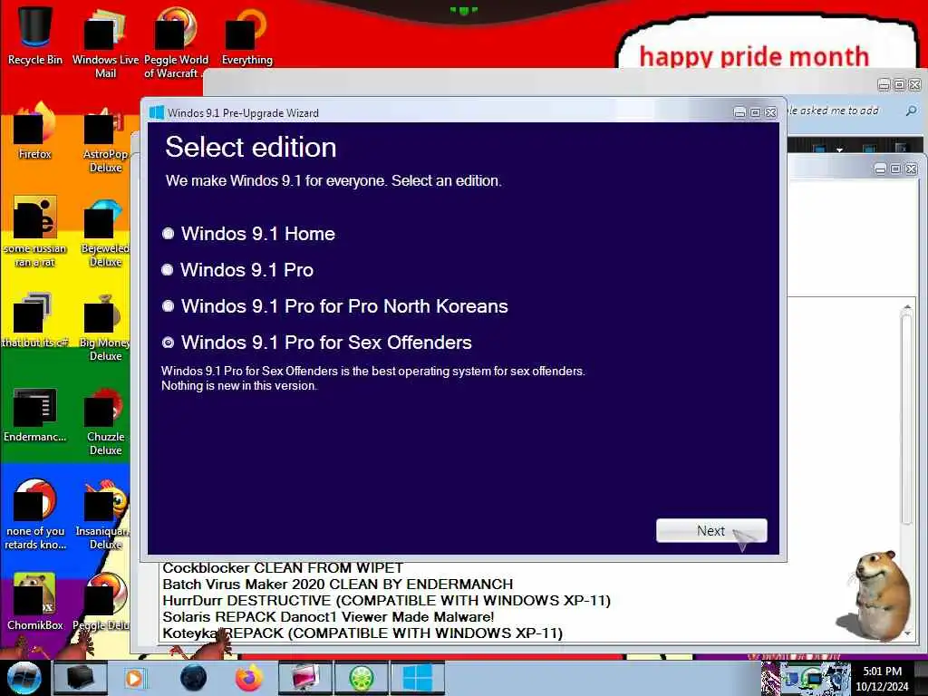This screenshot has height=696, width=928.
Task: Maximize the Pre-Upgrade Wizard window
Action: click(755, 112)
